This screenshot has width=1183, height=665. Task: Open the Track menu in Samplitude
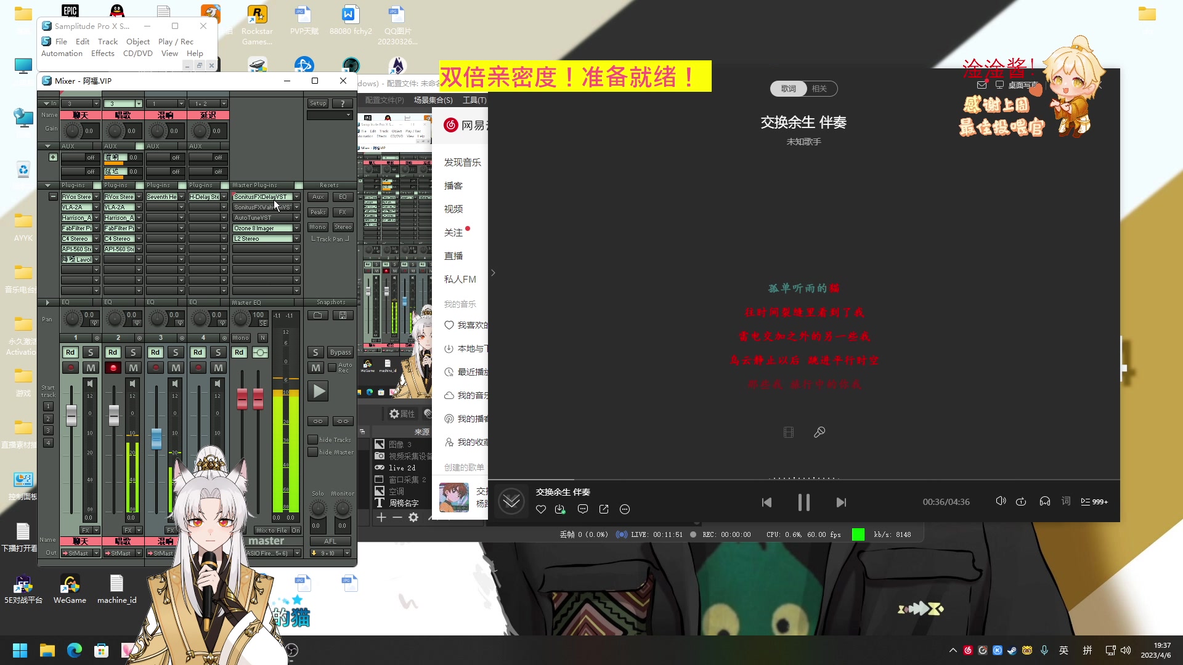coord(108,42)
